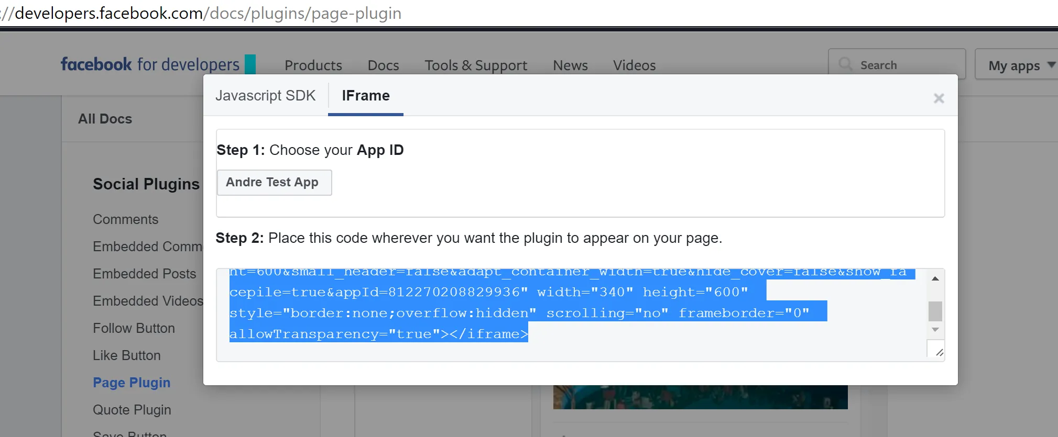Open the Like Button docs link
Screen dimensions: 1058x437
127,355
